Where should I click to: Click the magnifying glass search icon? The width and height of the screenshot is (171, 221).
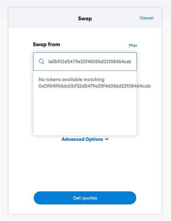(x=41, y=61)
